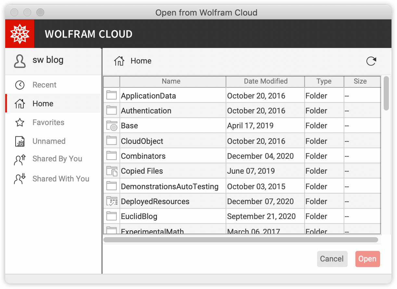The height and width of the screenshot is (289, 397).
Task: Click the Home house icon in sidebar
Action: coord(20,104)
